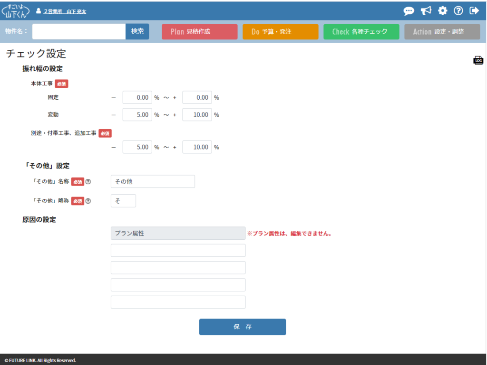487x365 pixels.
Task: Click the 固定 minus percentage field
Action: [x=137, y=97]
